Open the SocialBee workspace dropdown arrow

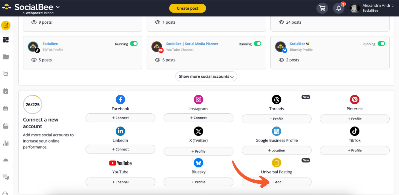coord(58,7)
